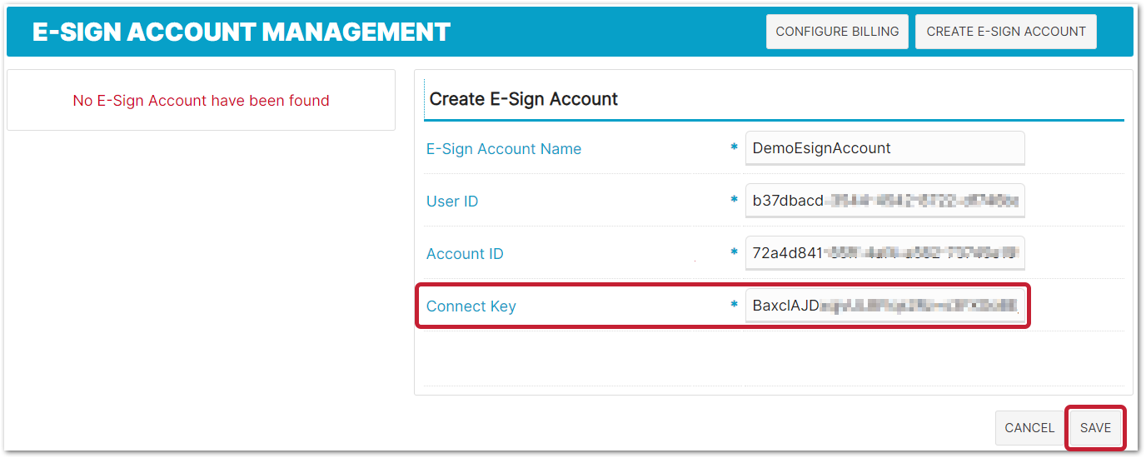Screen dimensions: 1146x458
Task: Click the E-Sign Account Name label
Action: coord(504,149)
